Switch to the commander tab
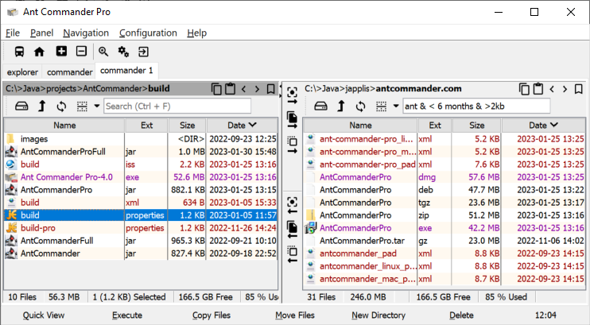 (70, 72)
